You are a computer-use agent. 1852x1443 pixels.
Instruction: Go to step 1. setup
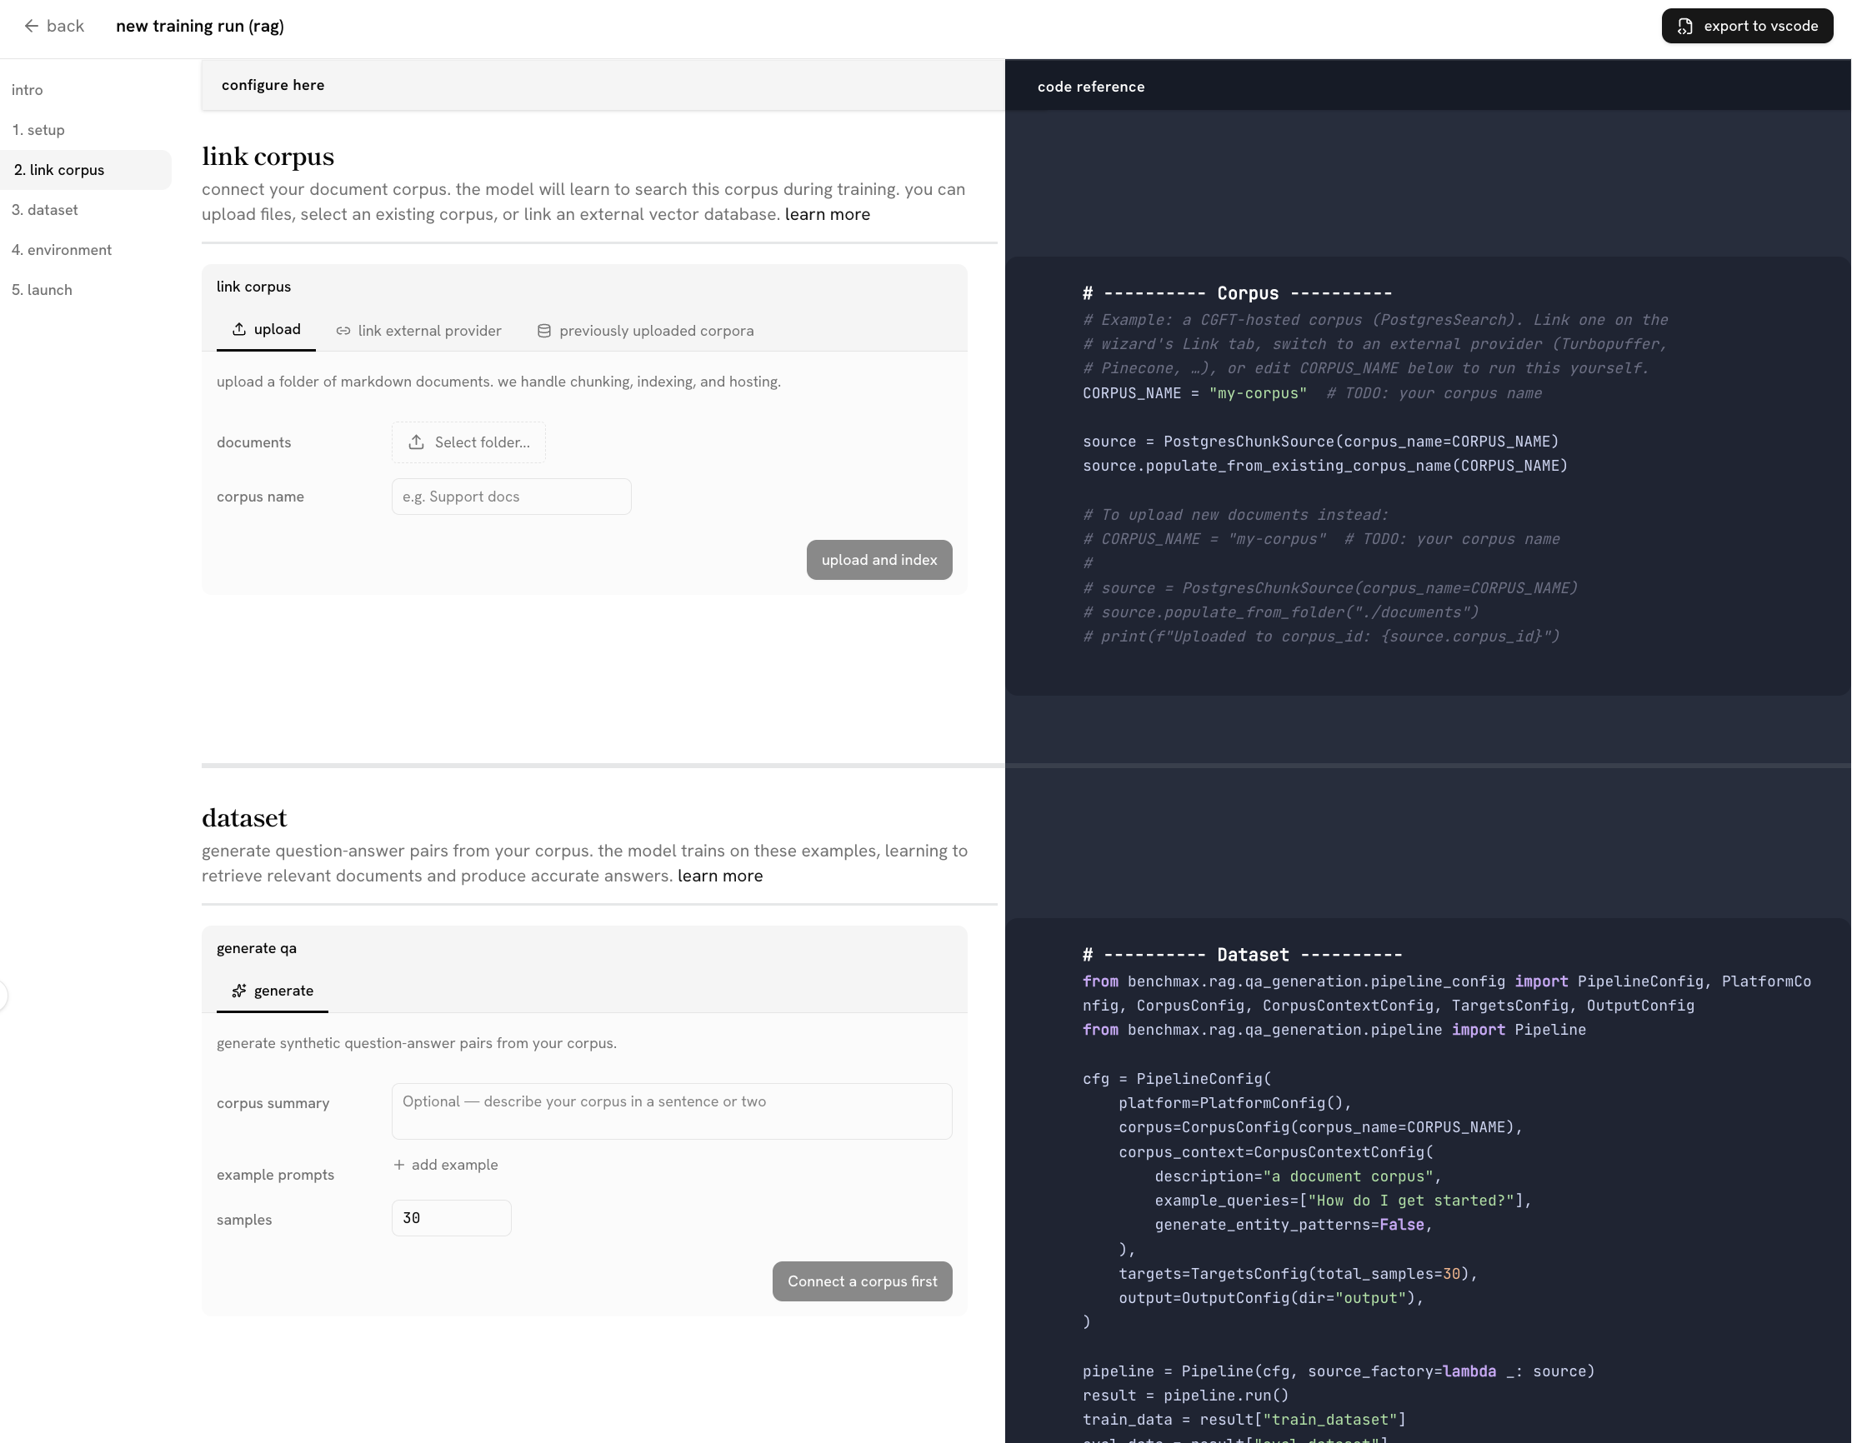(38, 130)
